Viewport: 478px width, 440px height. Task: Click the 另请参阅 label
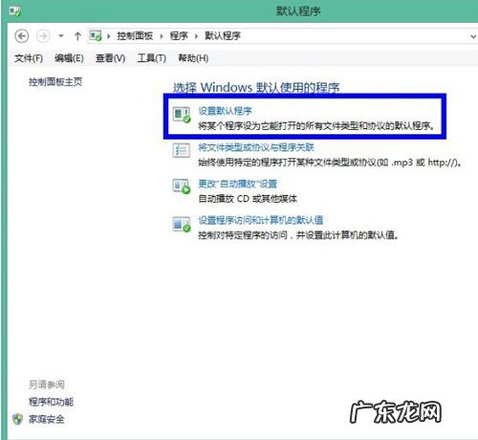click(47, 385)
